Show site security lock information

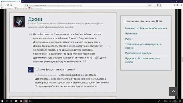point(27,5)
